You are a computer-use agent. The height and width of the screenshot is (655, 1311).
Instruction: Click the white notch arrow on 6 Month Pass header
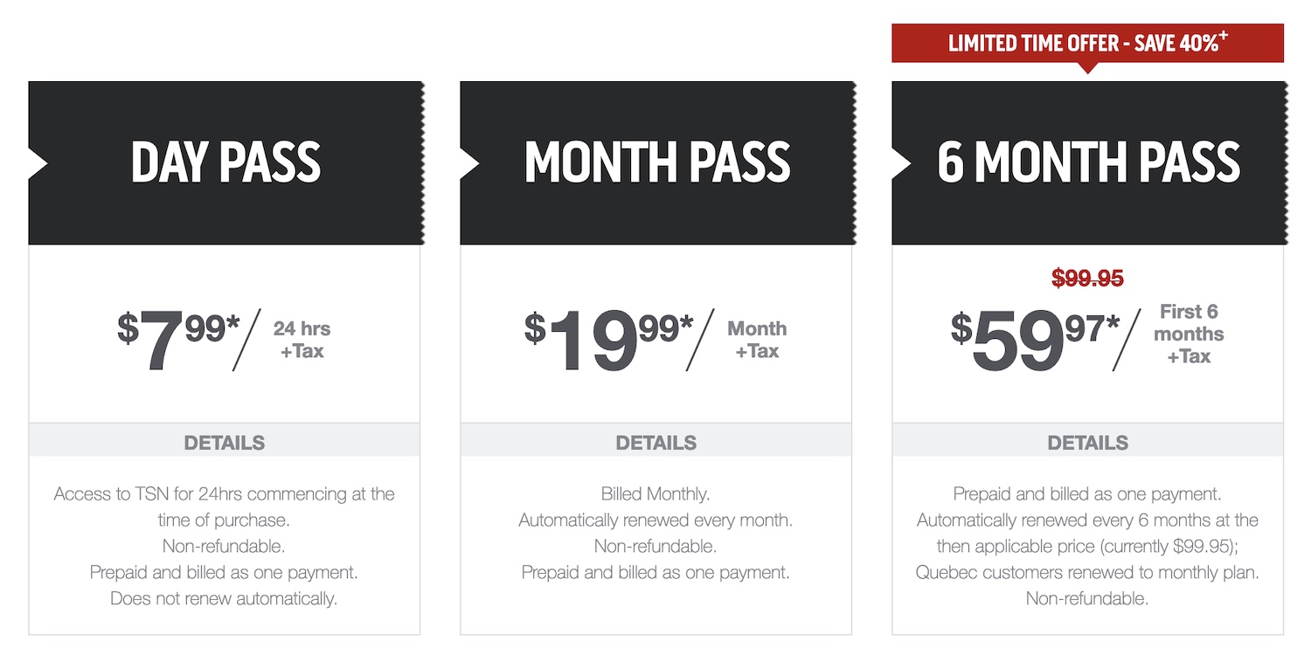[901, 163]
